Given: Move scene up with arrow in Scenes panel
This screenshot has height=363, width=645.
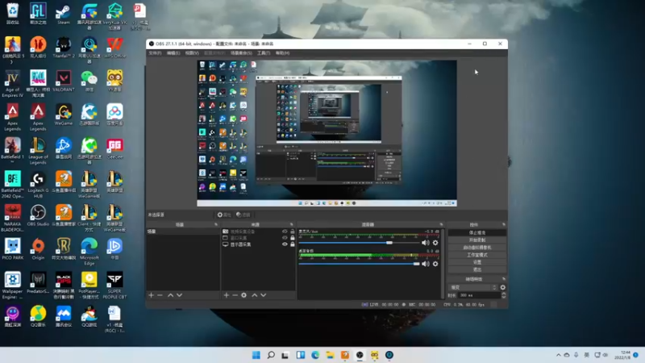Looking at the screenshot, I should coord(170,295).
